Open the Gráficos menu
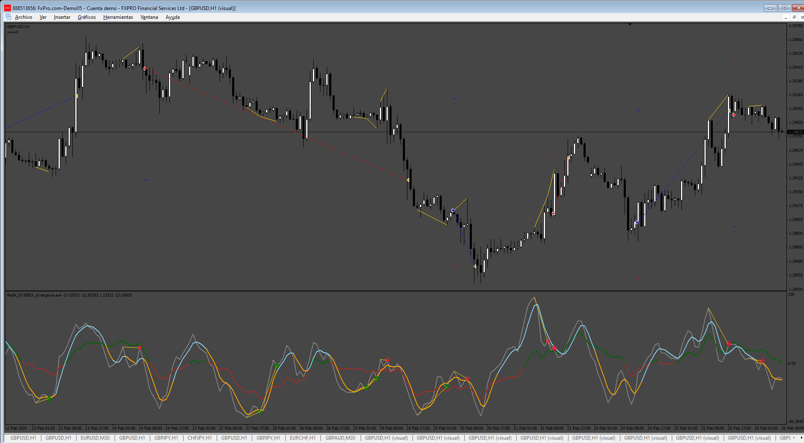The image size is (804, 443). click(x=87, y=17)
